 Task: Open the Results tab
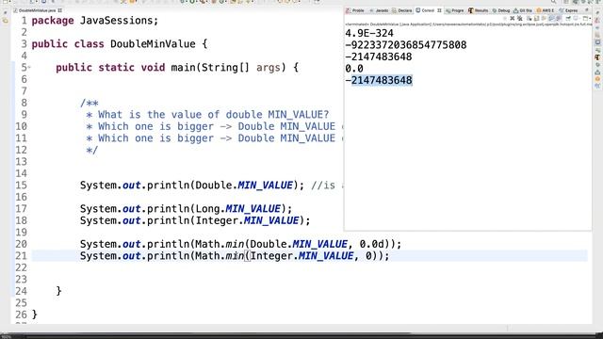coord(479,10)
